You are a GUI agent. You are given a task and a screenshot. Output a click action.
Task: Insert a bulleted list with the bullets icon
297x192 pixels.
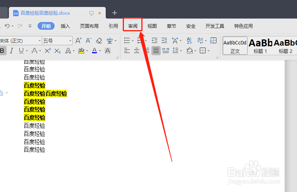127,41
